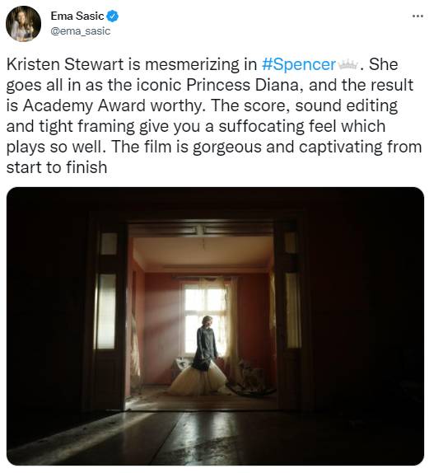The height and width of the screenshot is (473, 429).
Task: Open the @ema_sasic handle link
Action: tap(80, 30)
